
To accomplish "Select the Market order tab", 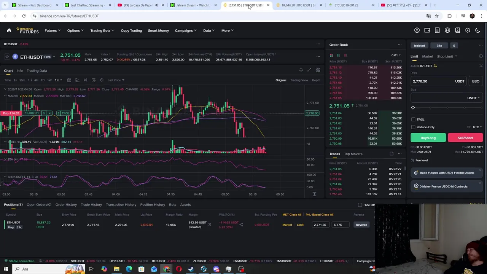I will [x=427, y=56].
